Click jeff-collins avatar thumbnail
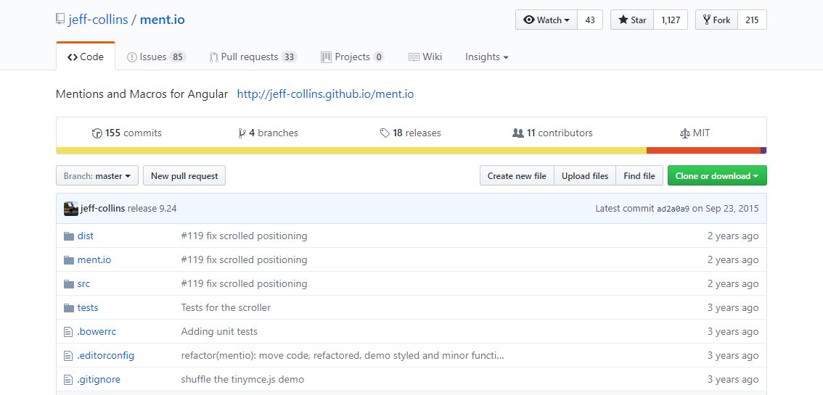823x395 pixels. (x=71, y=209)
